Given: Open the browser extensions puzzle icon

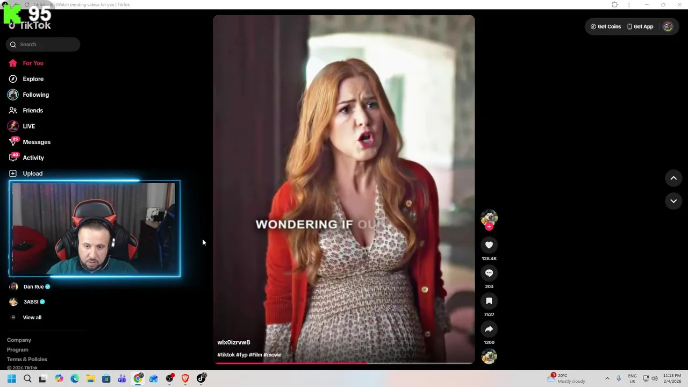Looking at the screenshot, I should tap(614, 4).
